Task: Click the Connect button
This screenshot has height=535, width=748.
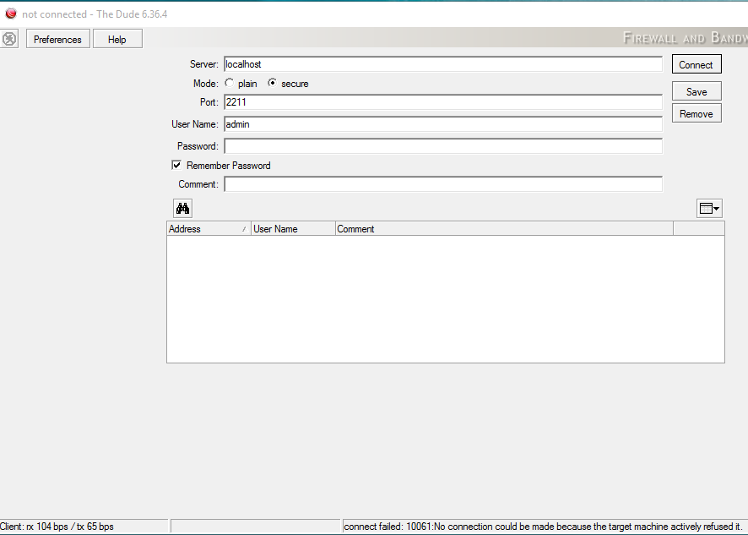Action: (697, 64)
